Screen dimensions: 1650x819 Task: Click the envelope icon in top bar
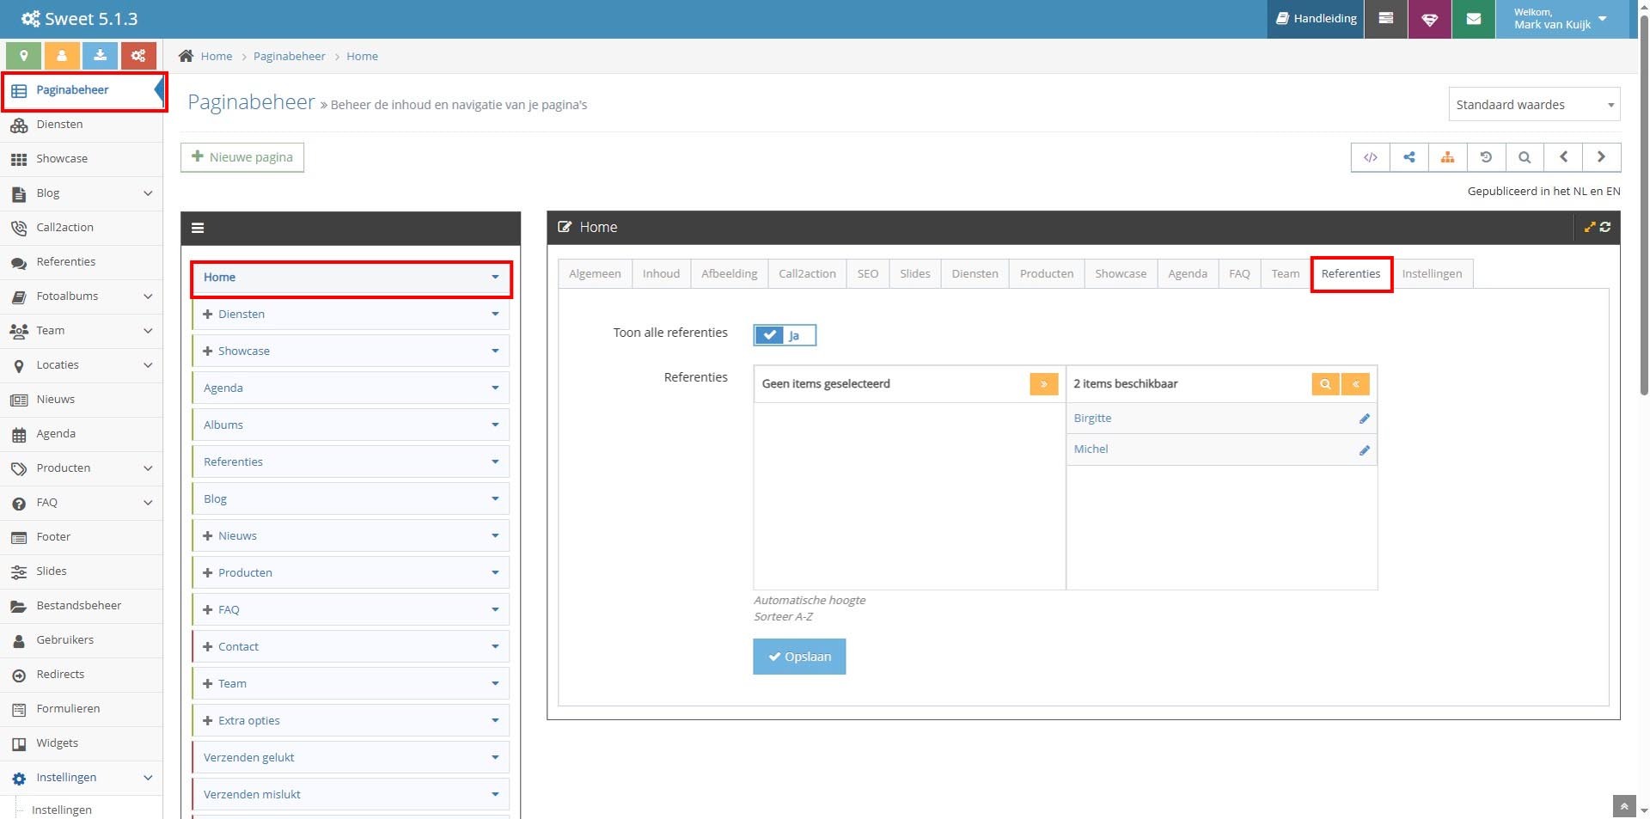[x=1473, y=19]
